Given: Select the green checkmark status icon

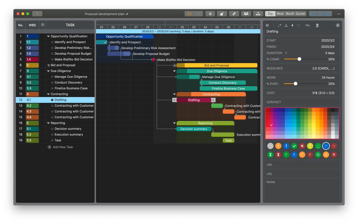Looking at the screenshot, I should pyautogui.click(x=294, y=146).
